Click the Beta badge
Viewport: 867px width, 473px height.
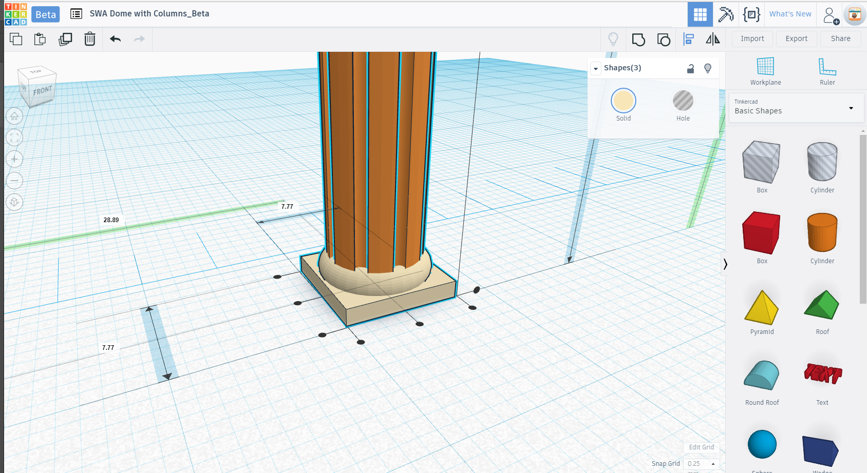pos(46,14)
